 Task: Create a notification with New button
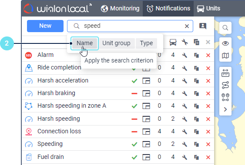click(x=45, y=26)
